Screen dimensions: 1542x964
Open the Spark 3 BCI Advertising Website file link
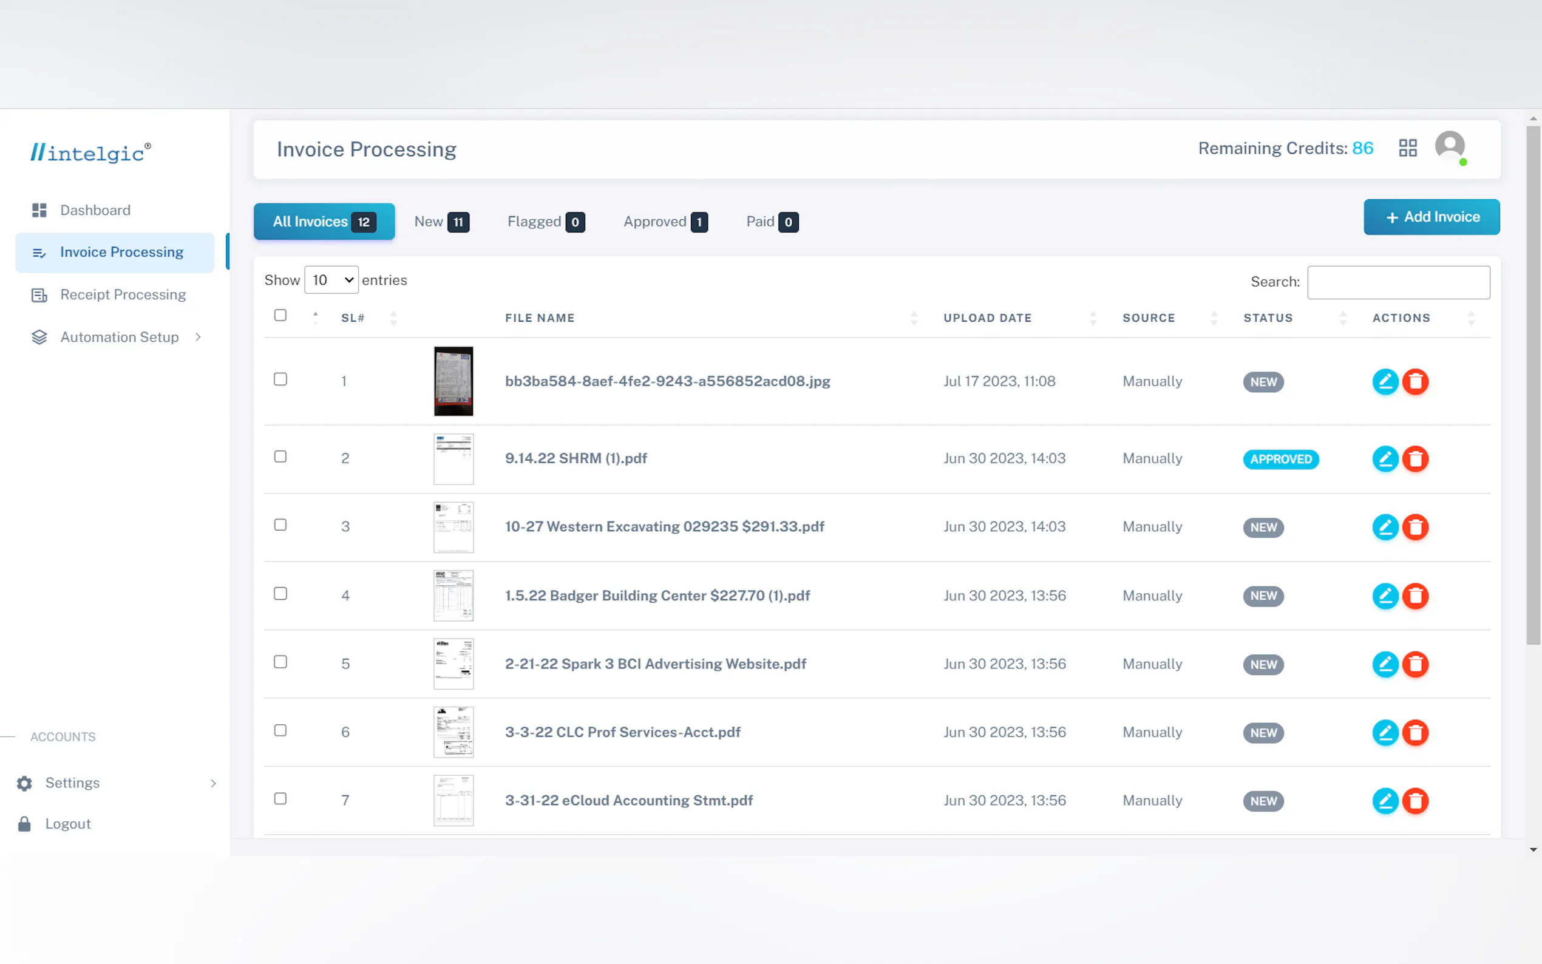654,664
